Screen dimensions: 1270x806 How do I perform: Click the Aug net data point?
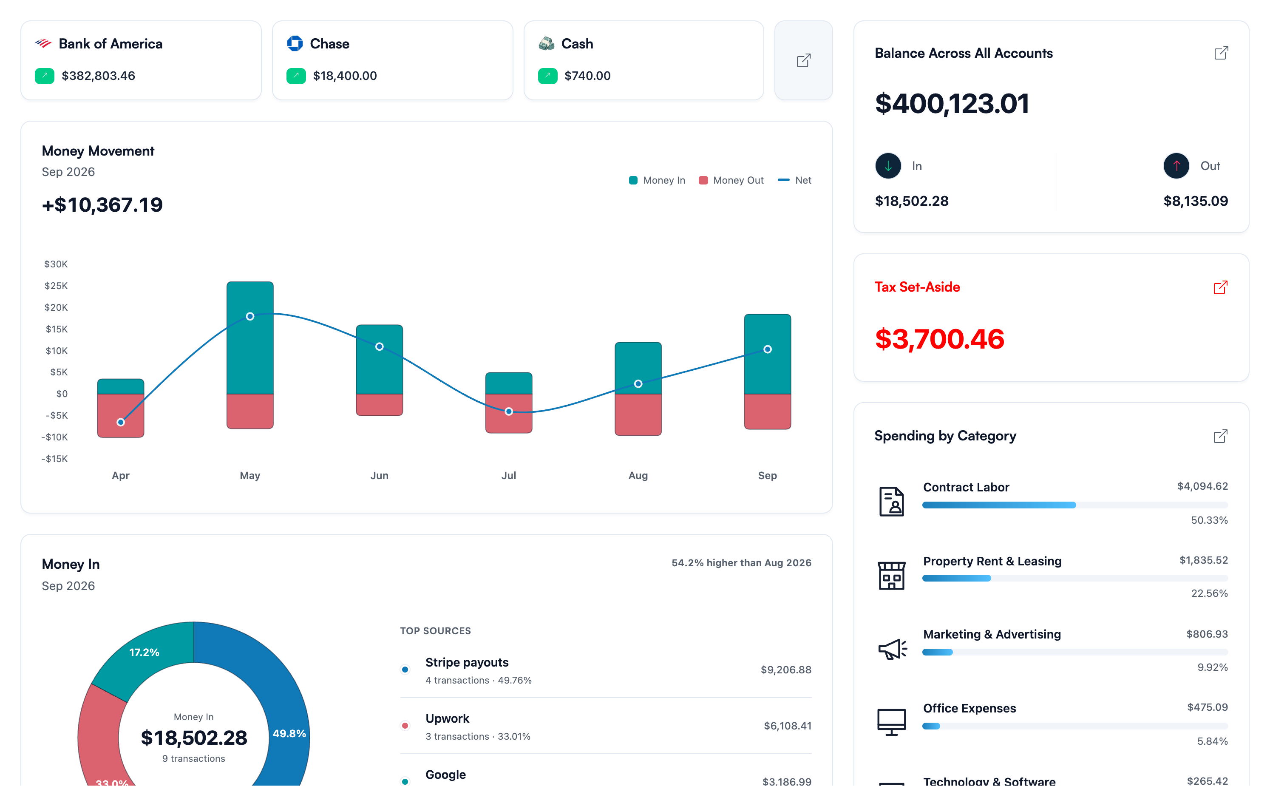click(638, 383)
